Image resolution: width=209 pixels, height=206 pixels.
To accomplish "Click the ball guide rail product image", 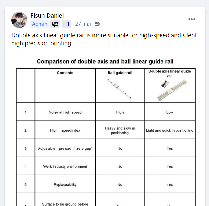I will click(x=120, y=88).
